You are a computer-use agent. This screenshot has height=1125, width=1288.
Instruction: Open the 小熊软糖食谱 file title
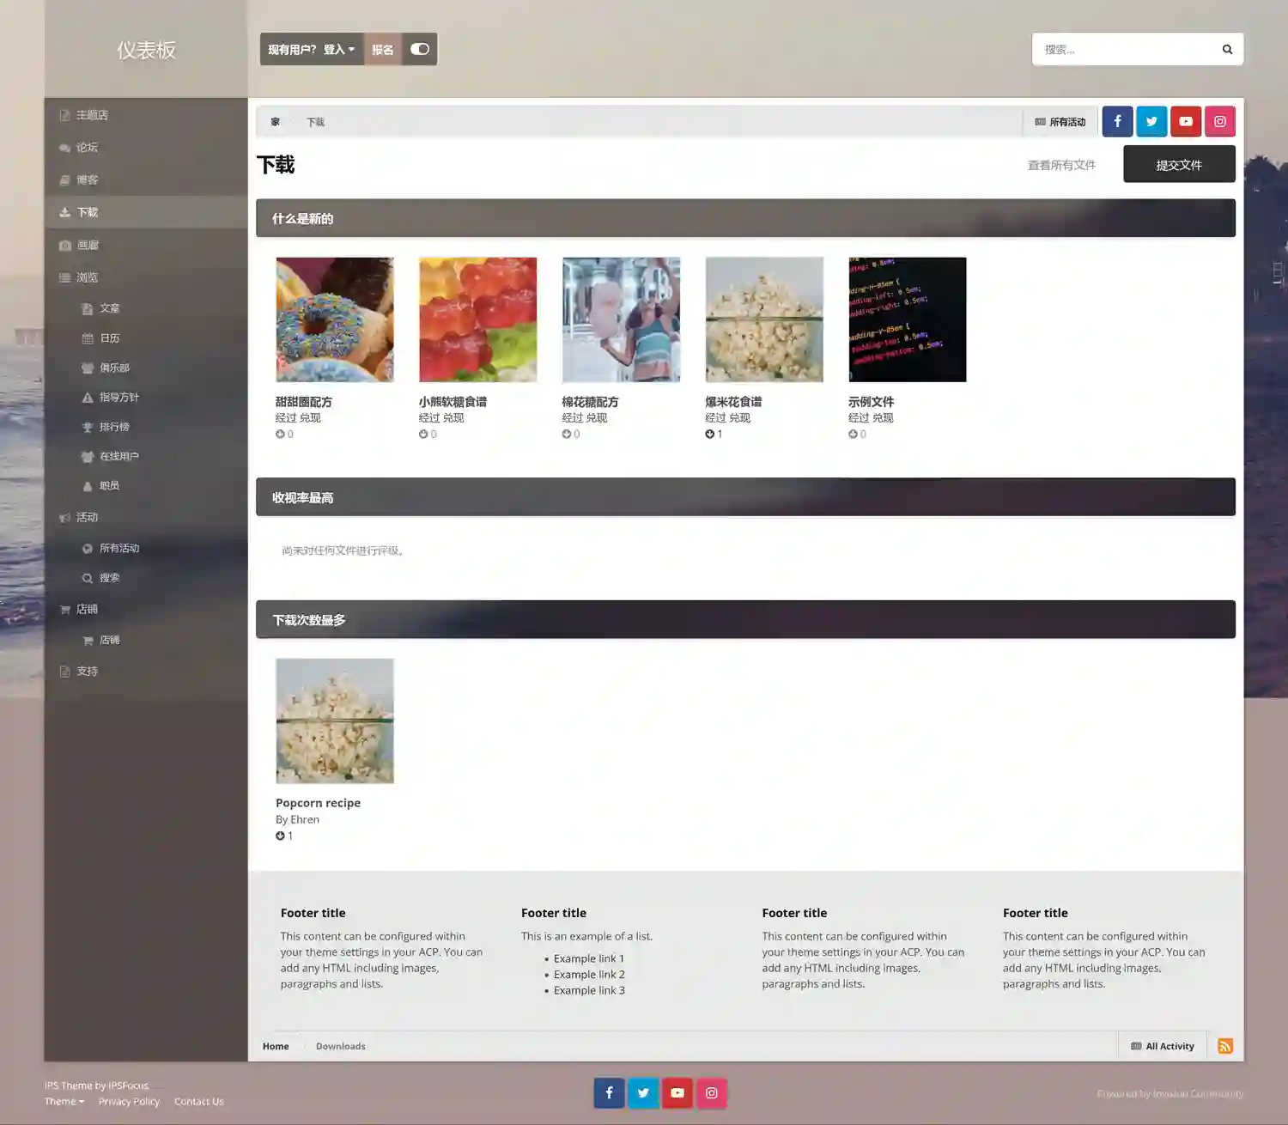[x=453, y=402]
